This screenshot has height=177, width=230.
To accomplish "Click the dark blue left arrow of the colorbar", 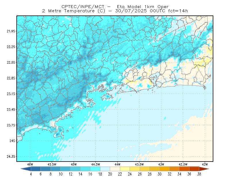I will [26, 169].
